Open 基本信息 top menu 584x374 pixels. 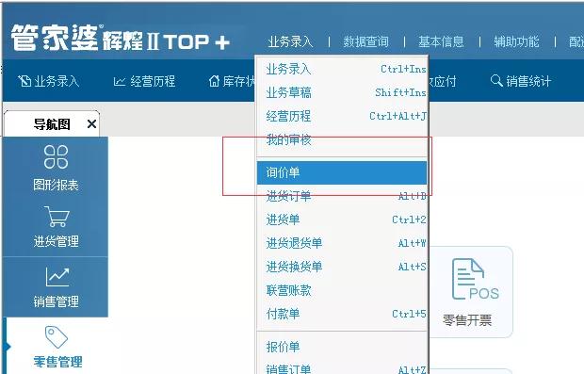pyautogui.click(x=441, y=41)
